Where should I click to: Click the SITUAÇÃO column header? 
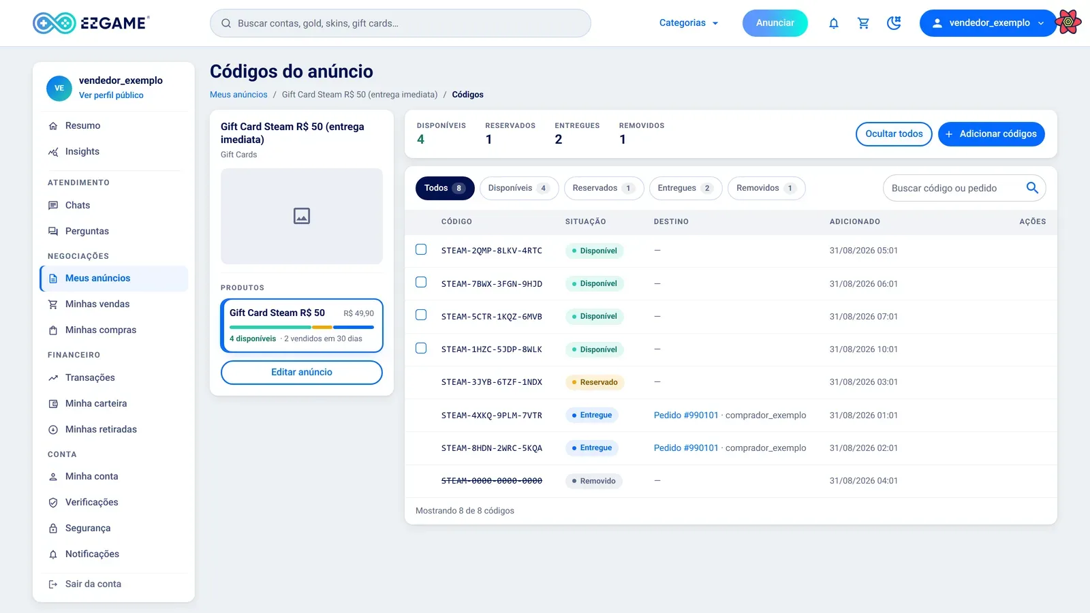[585, 222]
